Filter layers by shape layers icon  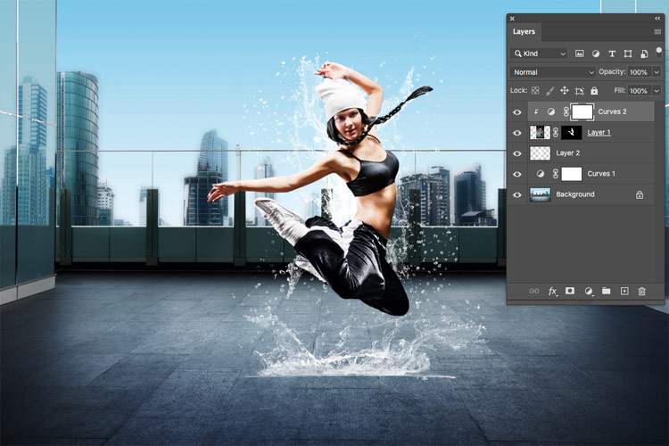[x=628, y=54]
